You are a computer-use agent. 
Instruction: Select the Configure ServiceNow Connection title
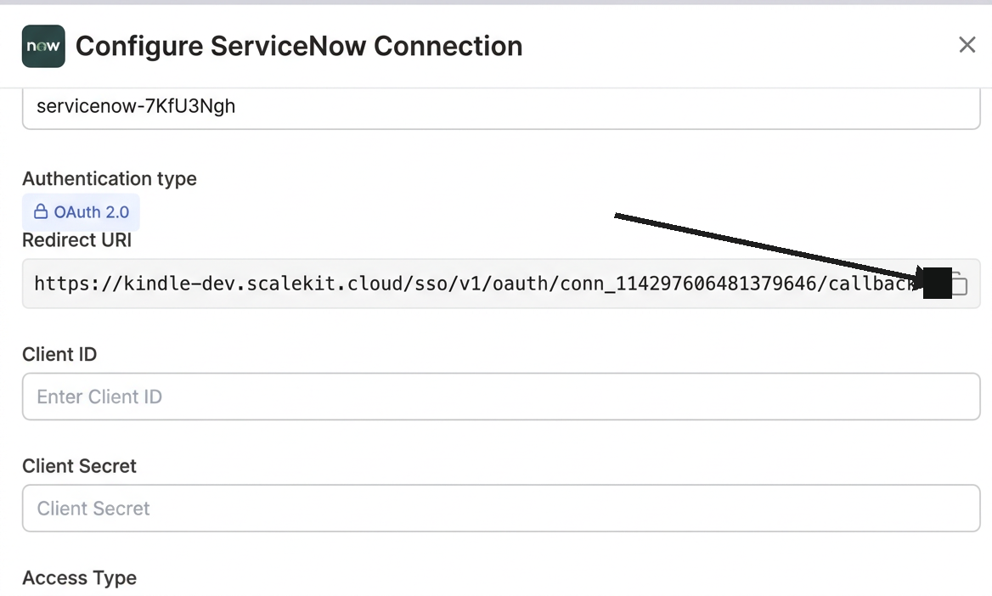click(x=299, y=46)
